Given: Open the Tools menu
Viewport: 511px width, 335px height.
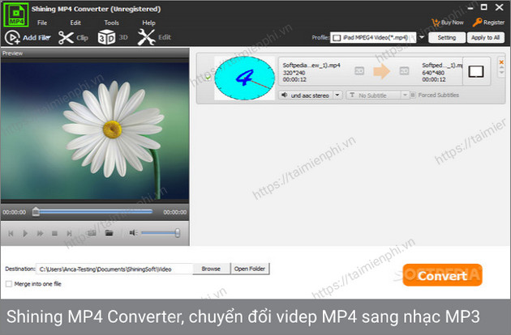Looking at the screenshot, I should (x=111, y=23).
